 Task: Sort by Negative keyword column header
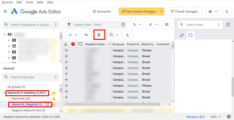(98, 44)
